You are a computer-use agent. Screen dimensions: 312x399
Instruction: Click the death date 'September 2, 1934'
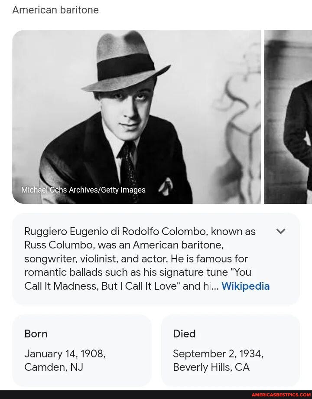coord(218,354)
